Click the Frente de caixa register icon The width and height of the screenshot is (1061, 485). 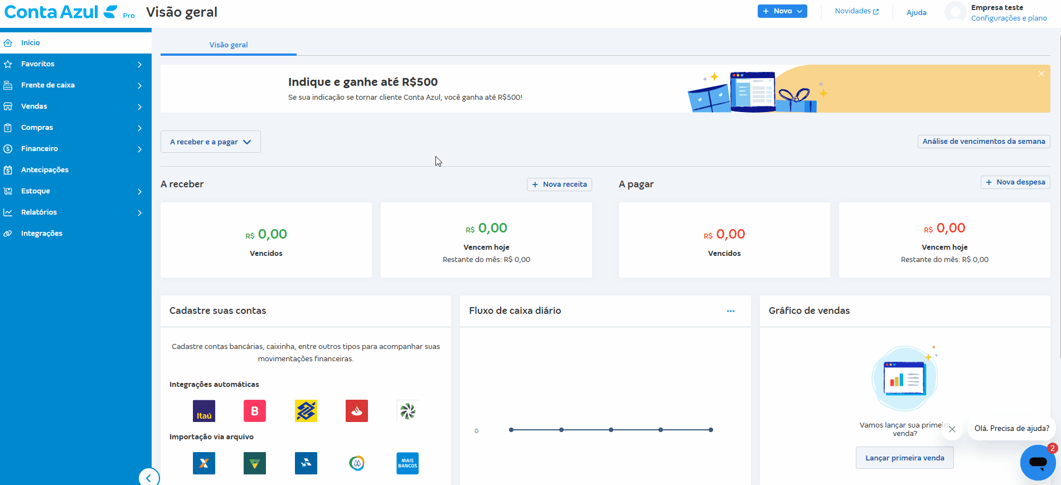pyautogui.click(x=8, y=85)
